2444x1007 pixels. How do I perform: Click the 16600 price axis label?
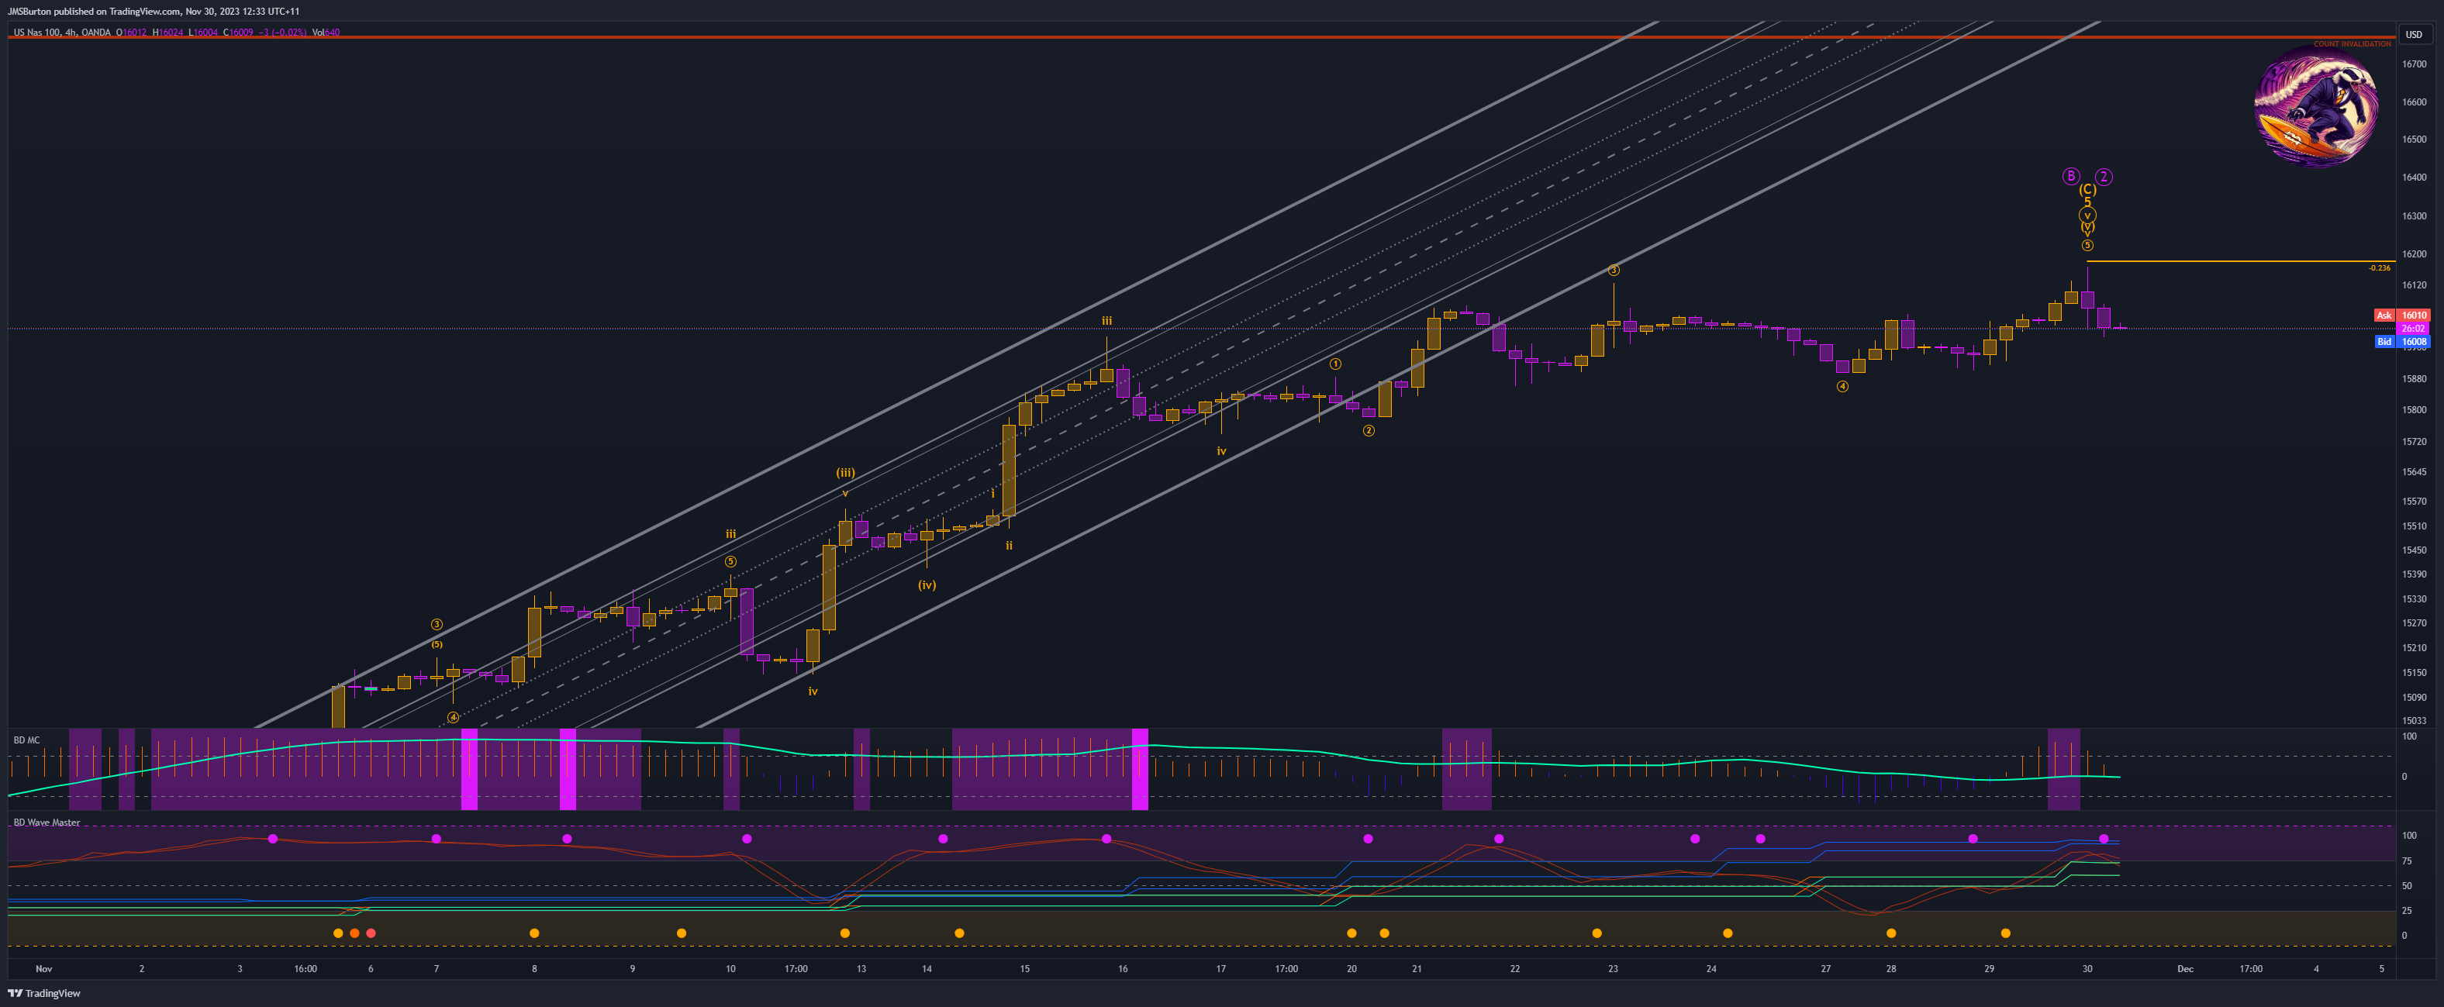pos(2414,102)
